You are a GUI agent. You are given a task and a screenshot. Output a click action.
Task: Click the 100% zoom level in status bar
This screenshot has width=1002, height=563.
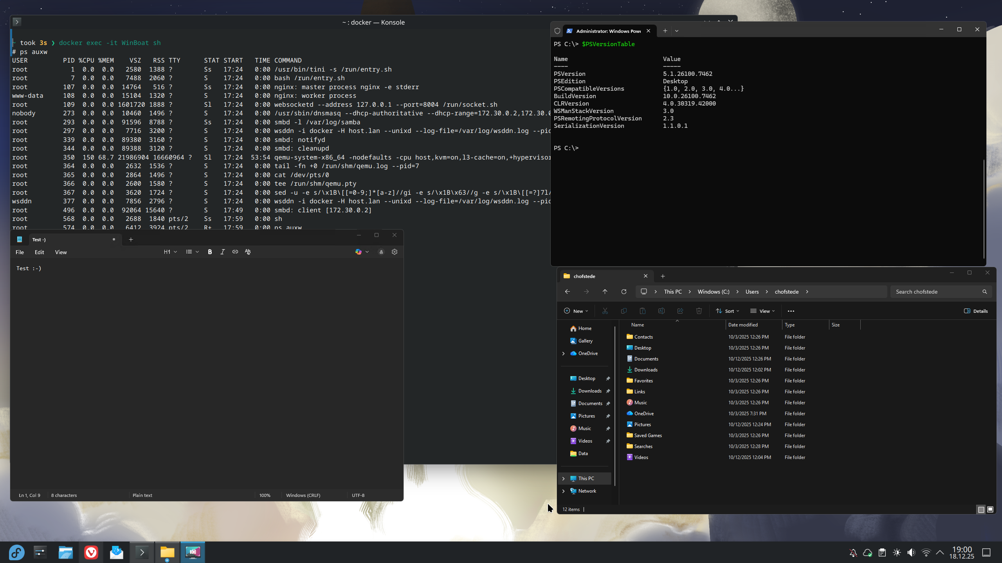pyautogui.click(x=265, y=495)
